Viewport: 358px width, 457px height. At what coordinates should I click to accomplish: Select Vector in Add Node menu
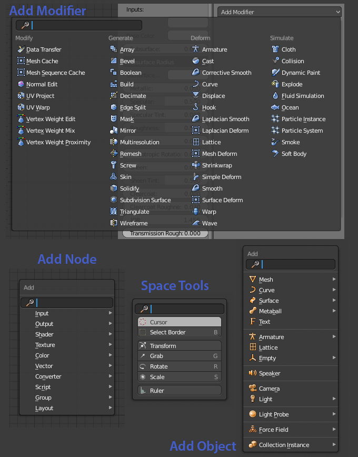(44, 366)
